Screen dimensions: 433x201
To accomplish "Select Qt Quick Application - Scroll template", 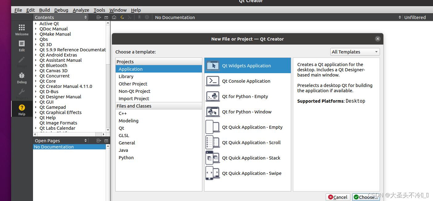I will coord(247,143).
